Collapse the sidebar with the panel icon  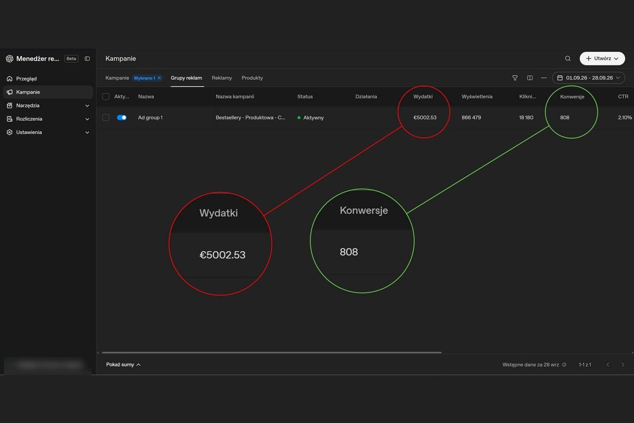coord(87,59)
